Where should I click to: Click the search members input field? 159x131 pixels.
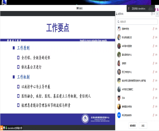click(x=137, y=22)
